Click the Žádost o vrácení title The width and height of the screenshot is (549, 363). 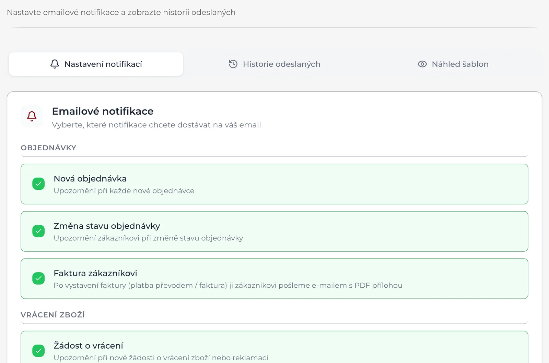pos(88,346)
